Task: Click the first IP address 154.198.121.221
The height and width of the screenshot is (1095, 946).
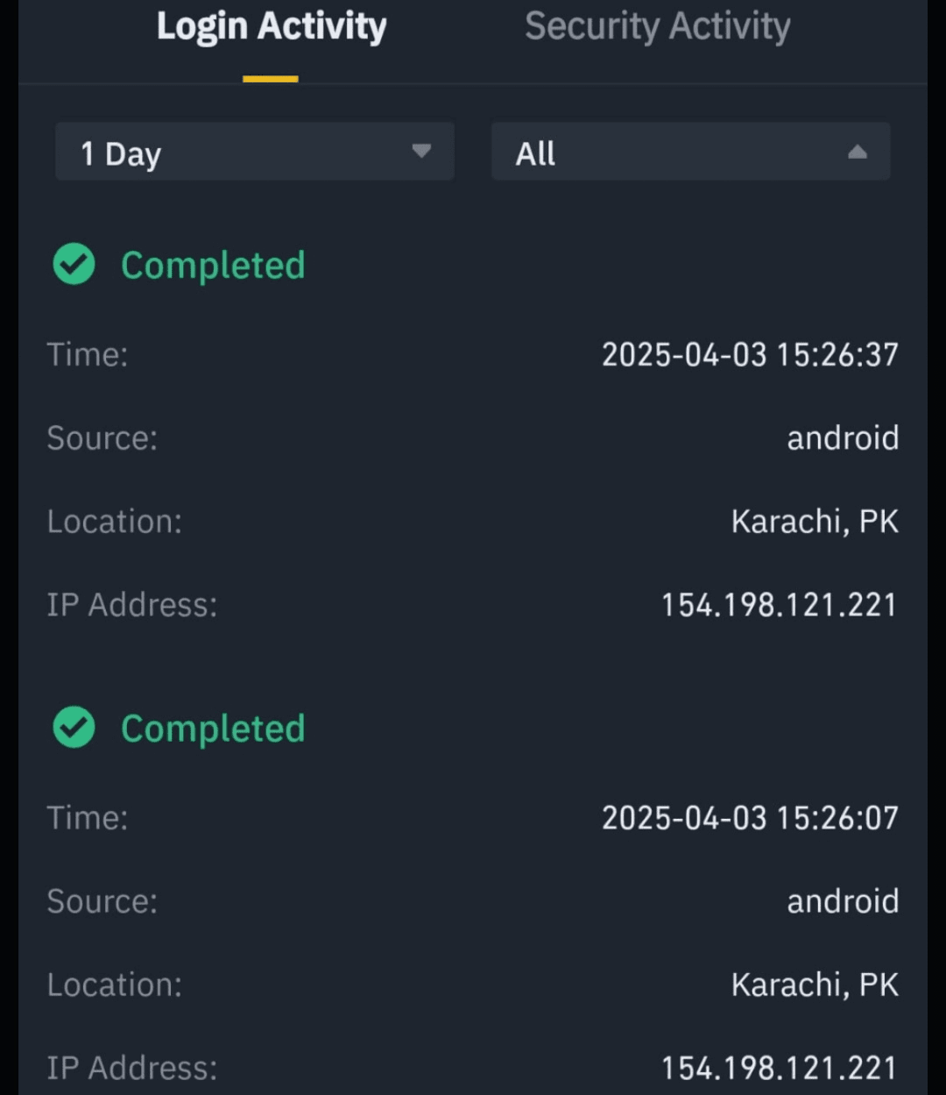Action: tap(779, 605)
